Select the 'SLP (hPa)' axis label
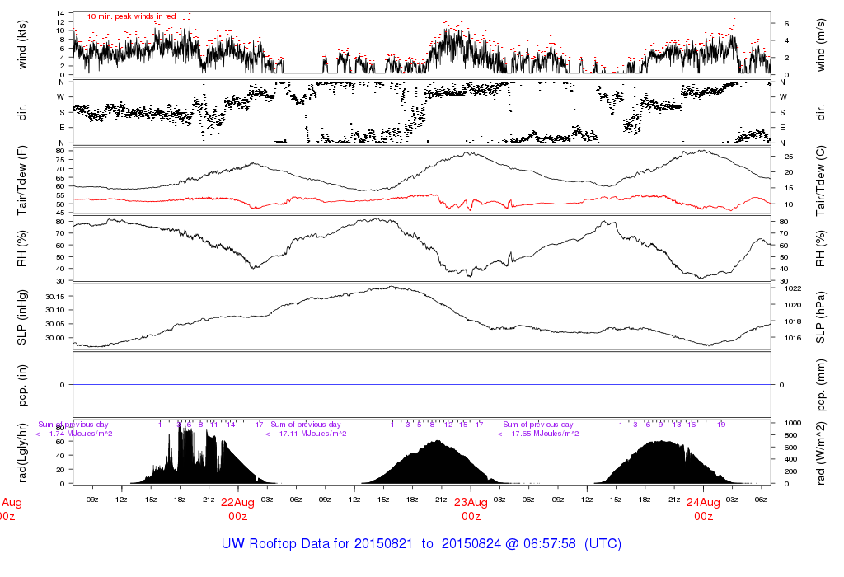Image resolution: width=844 pixels, height=577 pixels. point(820,317)
